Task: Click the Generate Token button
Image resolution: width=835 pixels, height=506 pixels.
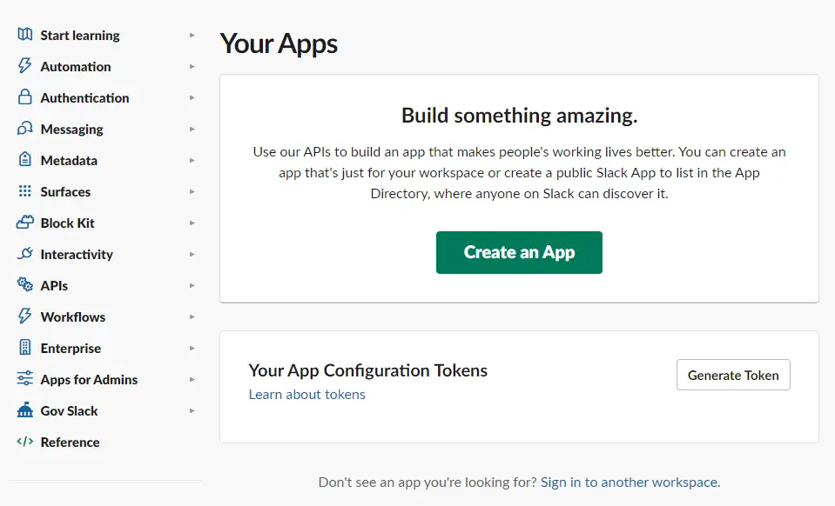Action: (733, 376)
